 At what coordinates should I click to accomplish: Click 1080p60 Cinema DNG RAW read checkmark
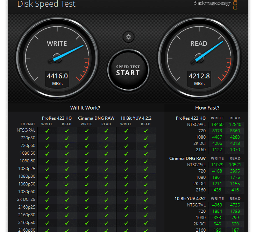click(106, 192)
